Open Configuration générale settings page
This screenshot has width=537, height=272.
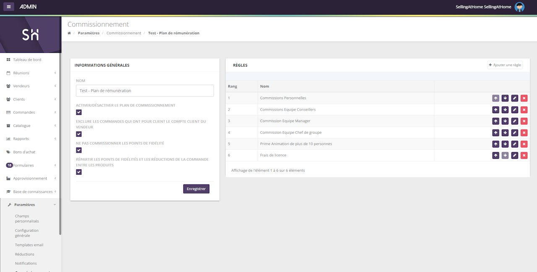click(x=26, y=233)
